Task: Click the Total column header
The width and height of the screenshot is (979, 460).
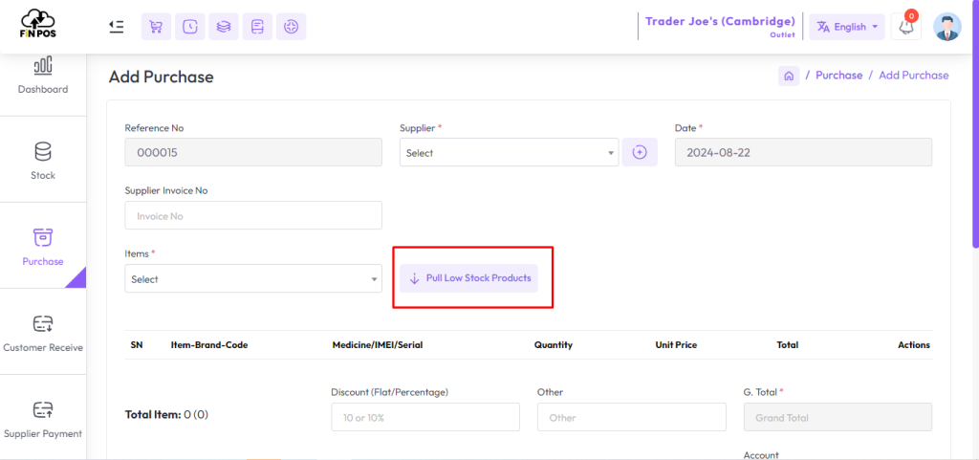Action: pyautogui.click(x=788, y=344)
